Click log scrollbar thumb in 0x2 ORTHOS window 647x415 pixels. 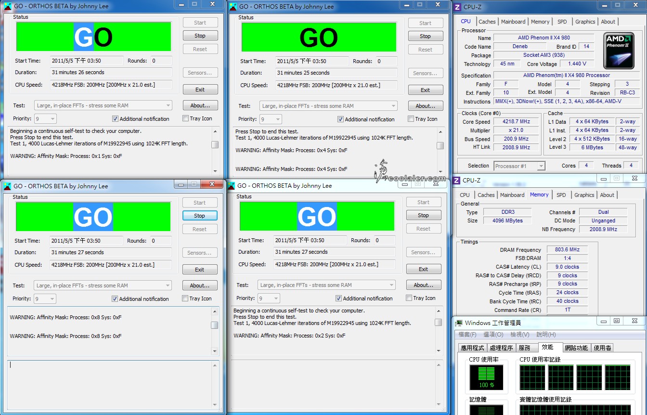coord(438,323)
